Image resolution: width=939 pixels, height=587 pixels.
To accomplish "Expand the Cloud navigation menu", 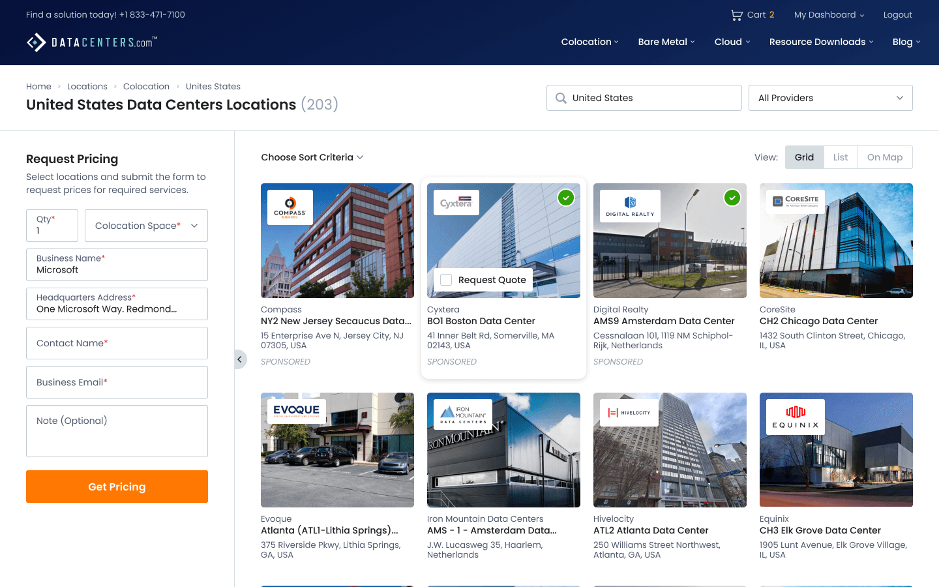I will 732,42.
